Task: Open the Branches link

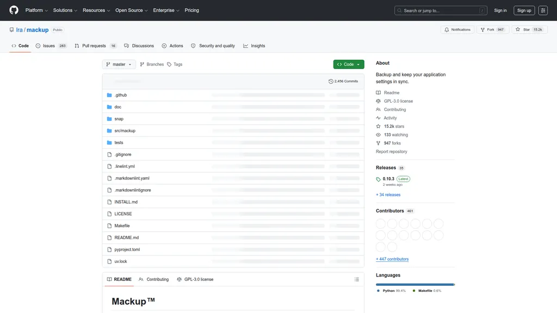Action: click(152, 64)
